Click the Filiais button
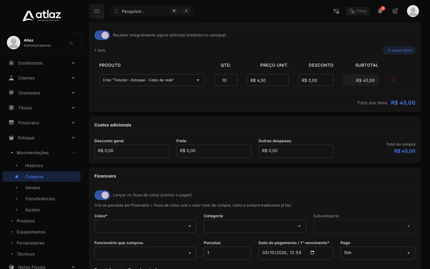This screenshot has height=269, width=430. [358, 11]
